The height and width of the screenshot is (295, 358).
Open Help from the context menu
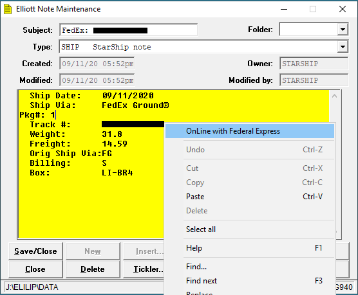coord(250,248)
